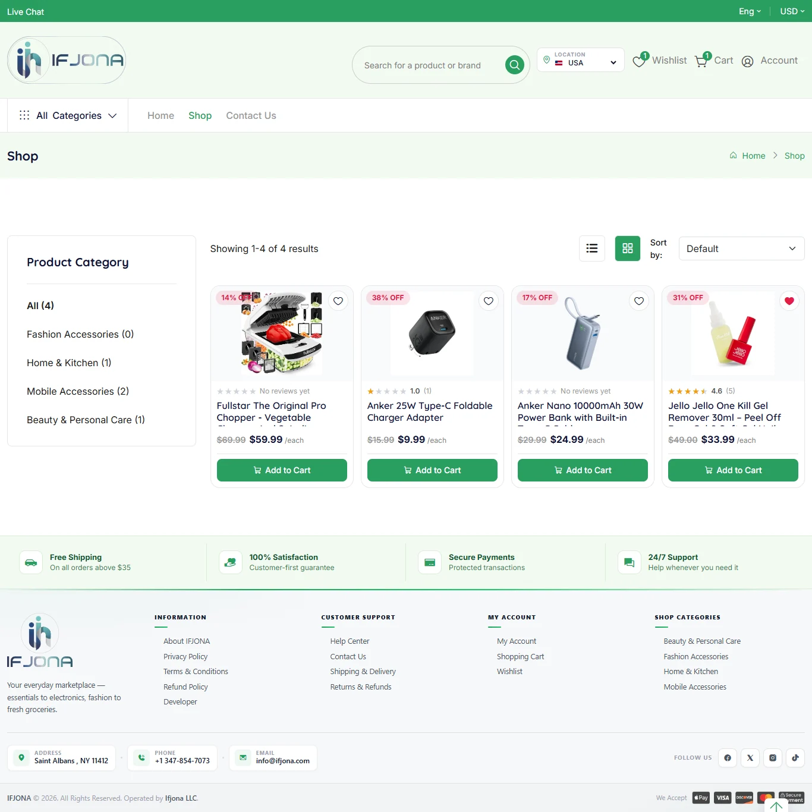The width and height of the screenshot is (812, 812).
Task: Remove Jello Jello Gel Remover from wishlist
Action: pos(789,301)
